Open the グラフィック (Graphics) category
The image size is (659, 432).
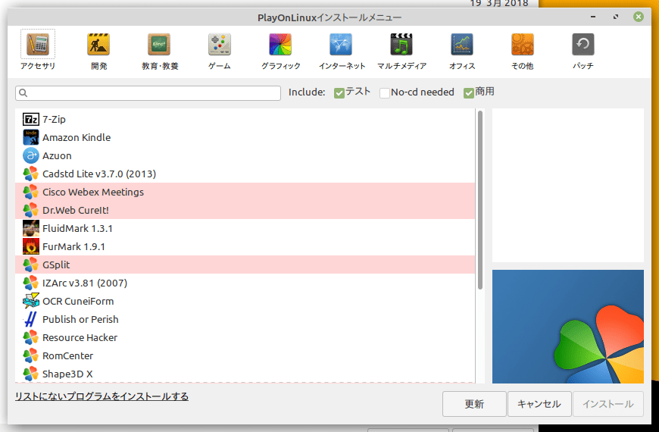(x=280, y=50)
